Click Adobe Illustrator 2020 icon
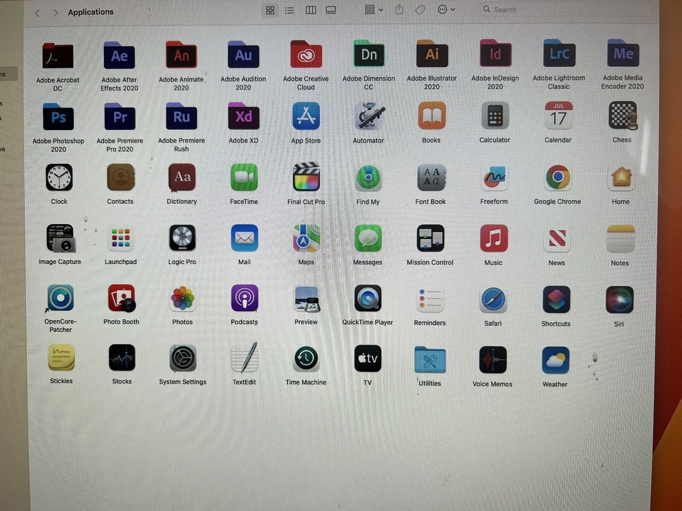682x511 pixels. 432,53
